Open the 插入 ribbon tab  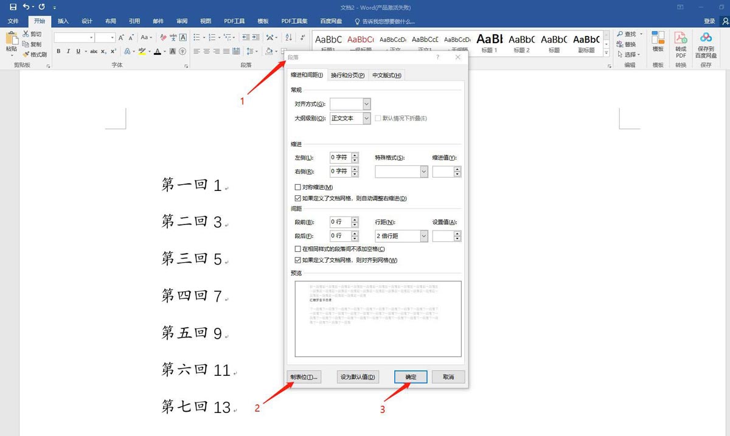(x=63, y=21)
